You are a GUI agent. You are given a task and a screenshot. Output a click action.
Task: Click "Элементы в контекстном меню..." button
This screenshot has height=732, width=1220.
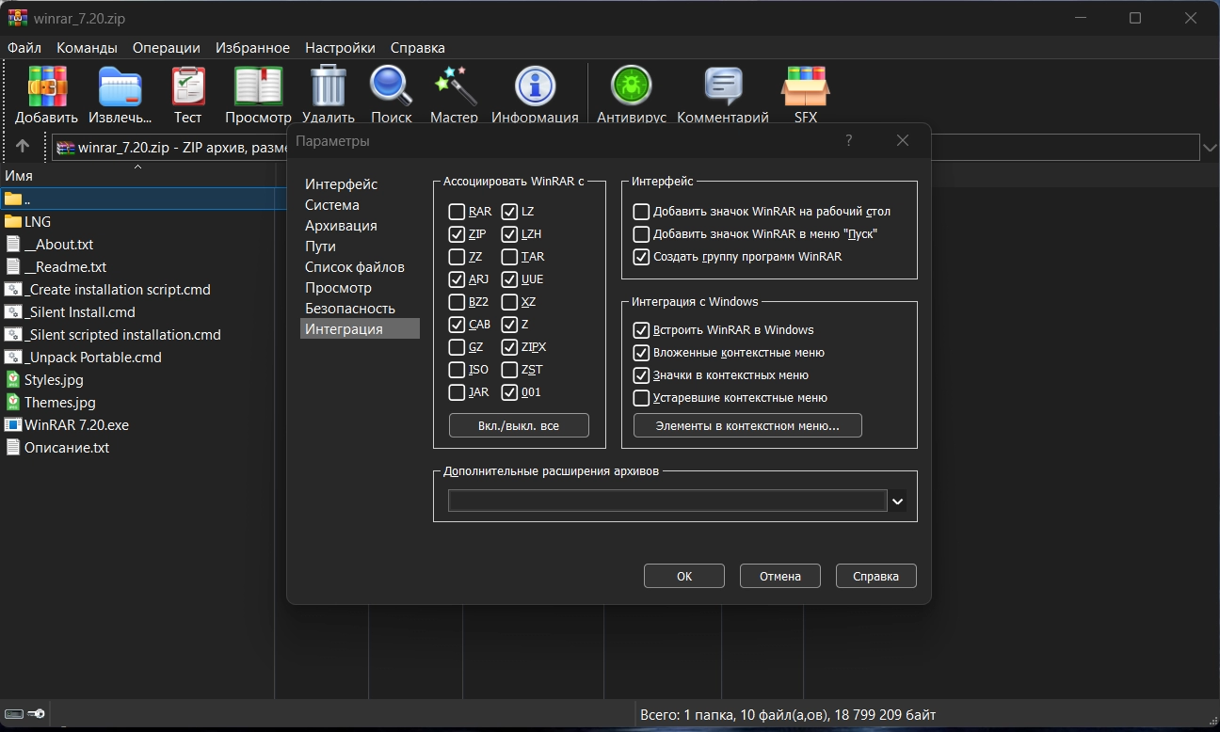coord(747,426)
